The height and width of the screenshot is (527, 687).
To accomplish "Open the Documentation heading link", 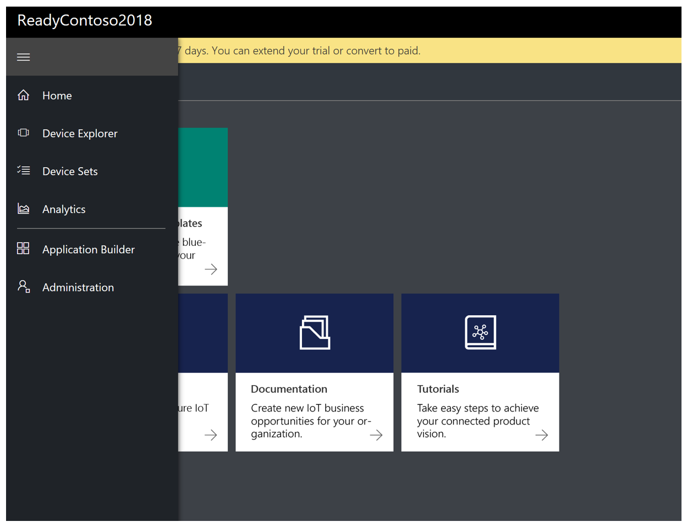I will pos(289,389).
